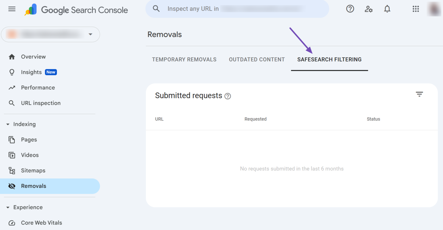
Task: Select the SafeSearch Filtering tab
Action: click(x=329, y=59)
